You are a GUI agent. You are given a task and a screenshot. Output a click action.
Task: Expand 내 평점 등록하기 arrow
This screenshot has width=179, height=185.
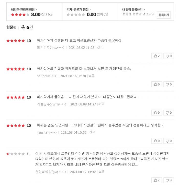tap(145, 9)
